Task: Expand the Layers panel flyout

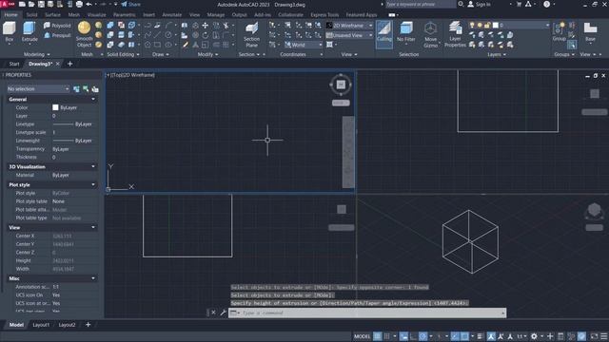Action: [x=497, y=55]
